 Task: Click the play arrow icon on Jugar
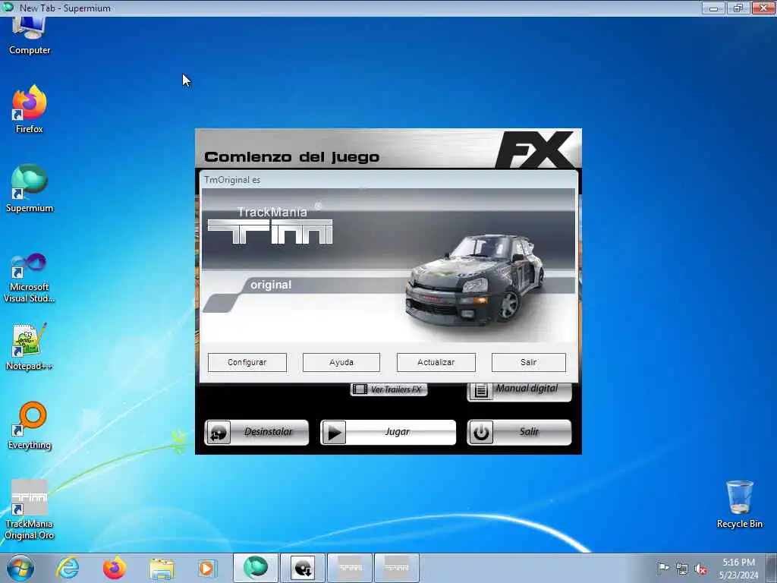point(334,432)
